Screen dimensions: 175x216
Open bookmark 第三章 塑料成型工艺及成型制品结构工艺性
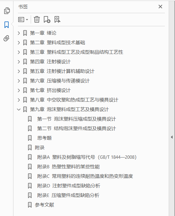(x=77, y=52)
